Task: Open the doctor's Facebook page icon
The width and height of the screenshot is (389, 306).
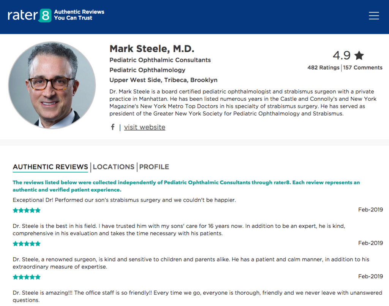Action: [x=112, y=127]
